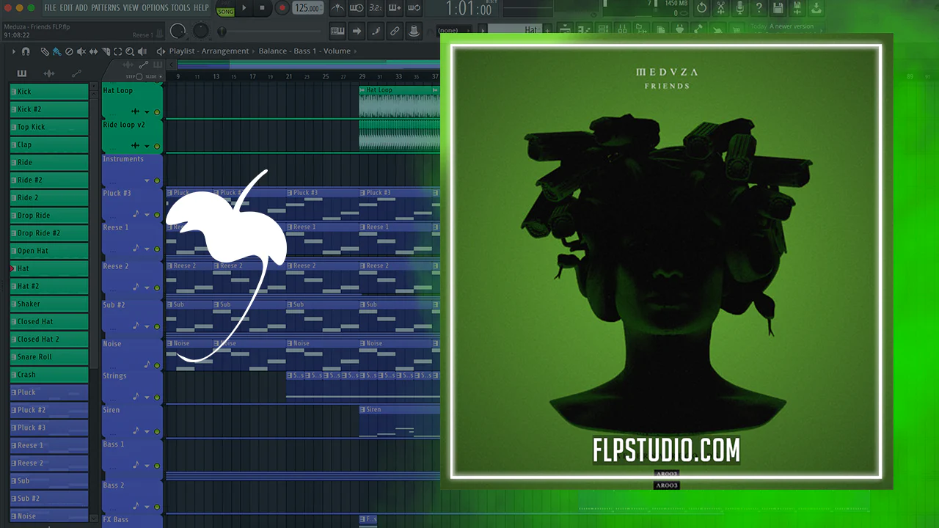939x528 pixels.
Task: Select the playlist Zoom tool
Action: [x=130, y=51]
